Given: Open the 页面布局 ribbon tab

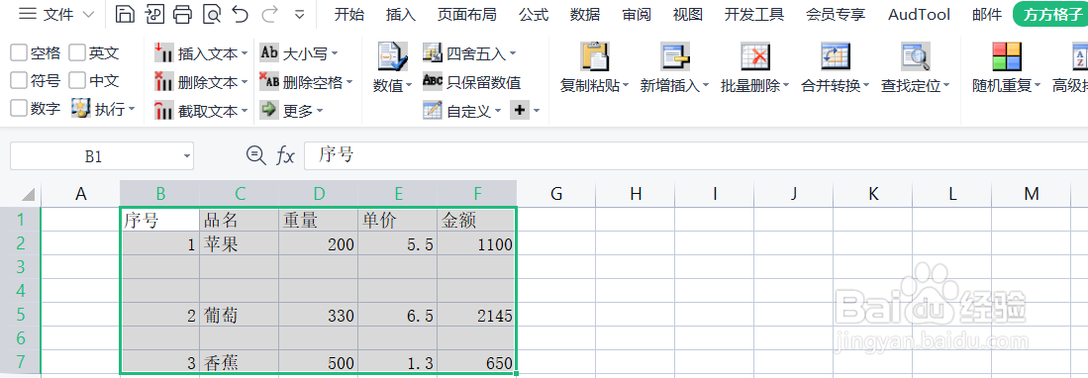Looking at the screenshot, I should 467,14.
